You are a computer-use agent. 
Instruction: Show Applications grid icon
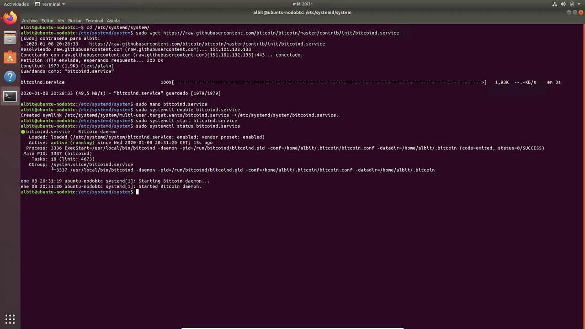tap(10, 319)
